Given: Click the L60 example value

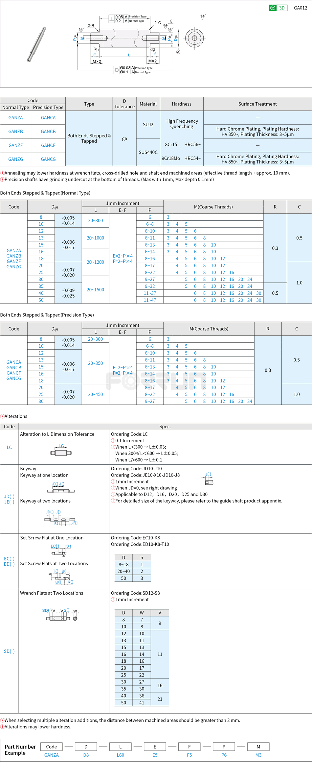Looking at the screenshot, I should (121, 755).
